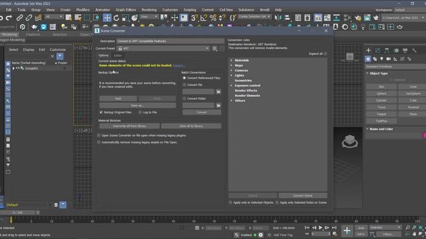Switch to the Editor tab

coord(118,55)
